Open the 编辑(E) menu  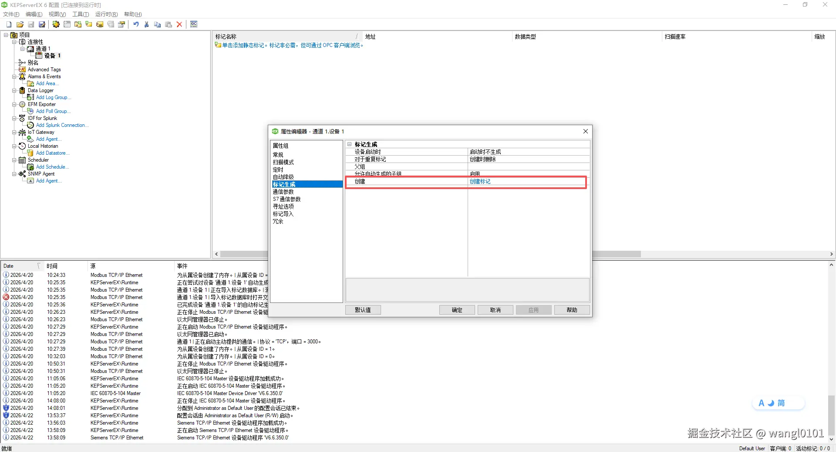coord(34,14)
